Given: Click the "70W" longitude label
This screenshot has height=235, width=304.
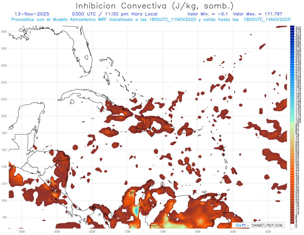Looking at the screenshot, I should coord(163,232).
